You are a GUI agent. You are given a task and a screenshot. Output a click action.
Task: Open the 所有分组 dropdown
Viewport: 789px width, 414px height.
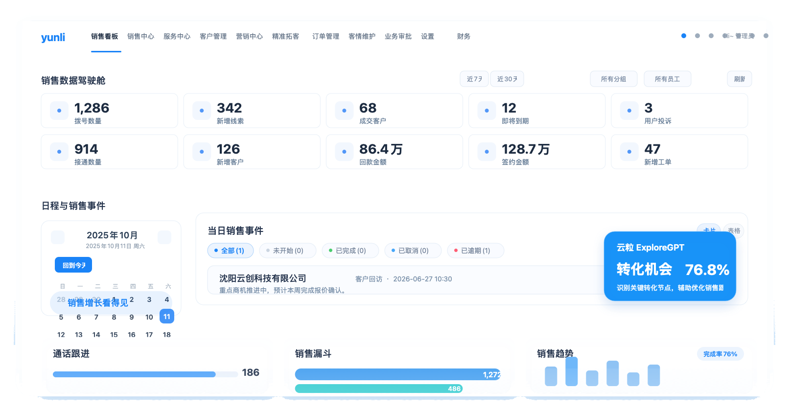614,79
